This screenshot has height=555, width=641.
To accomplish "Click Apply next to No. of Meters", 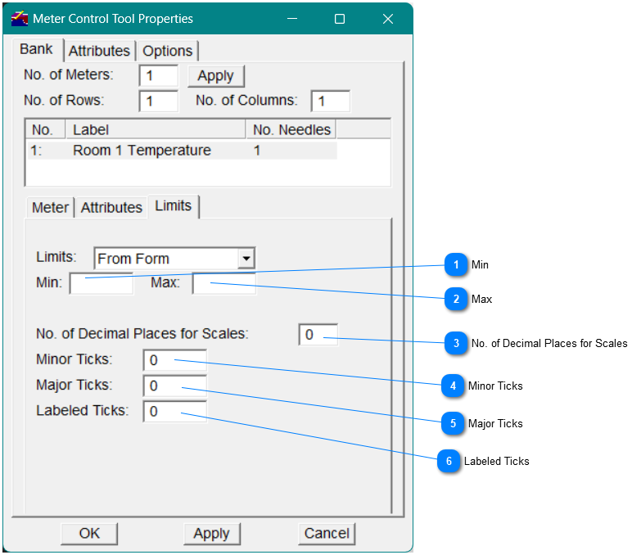I will pyautogui.click(x=216, y=76).
